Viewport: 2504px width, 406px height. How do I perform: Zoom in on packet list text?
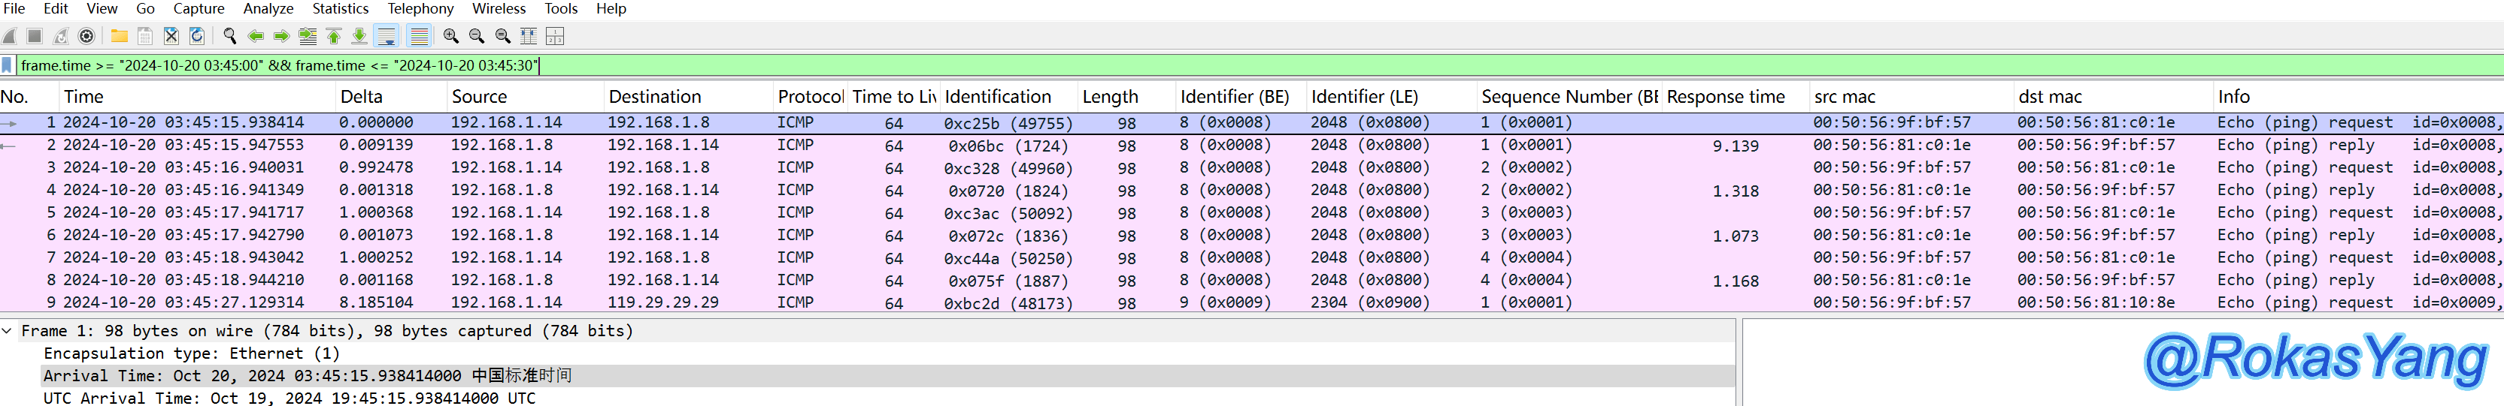click(451, 36)
